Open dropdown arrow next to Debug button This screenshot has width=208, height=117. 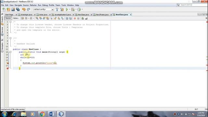click(76, 9)
